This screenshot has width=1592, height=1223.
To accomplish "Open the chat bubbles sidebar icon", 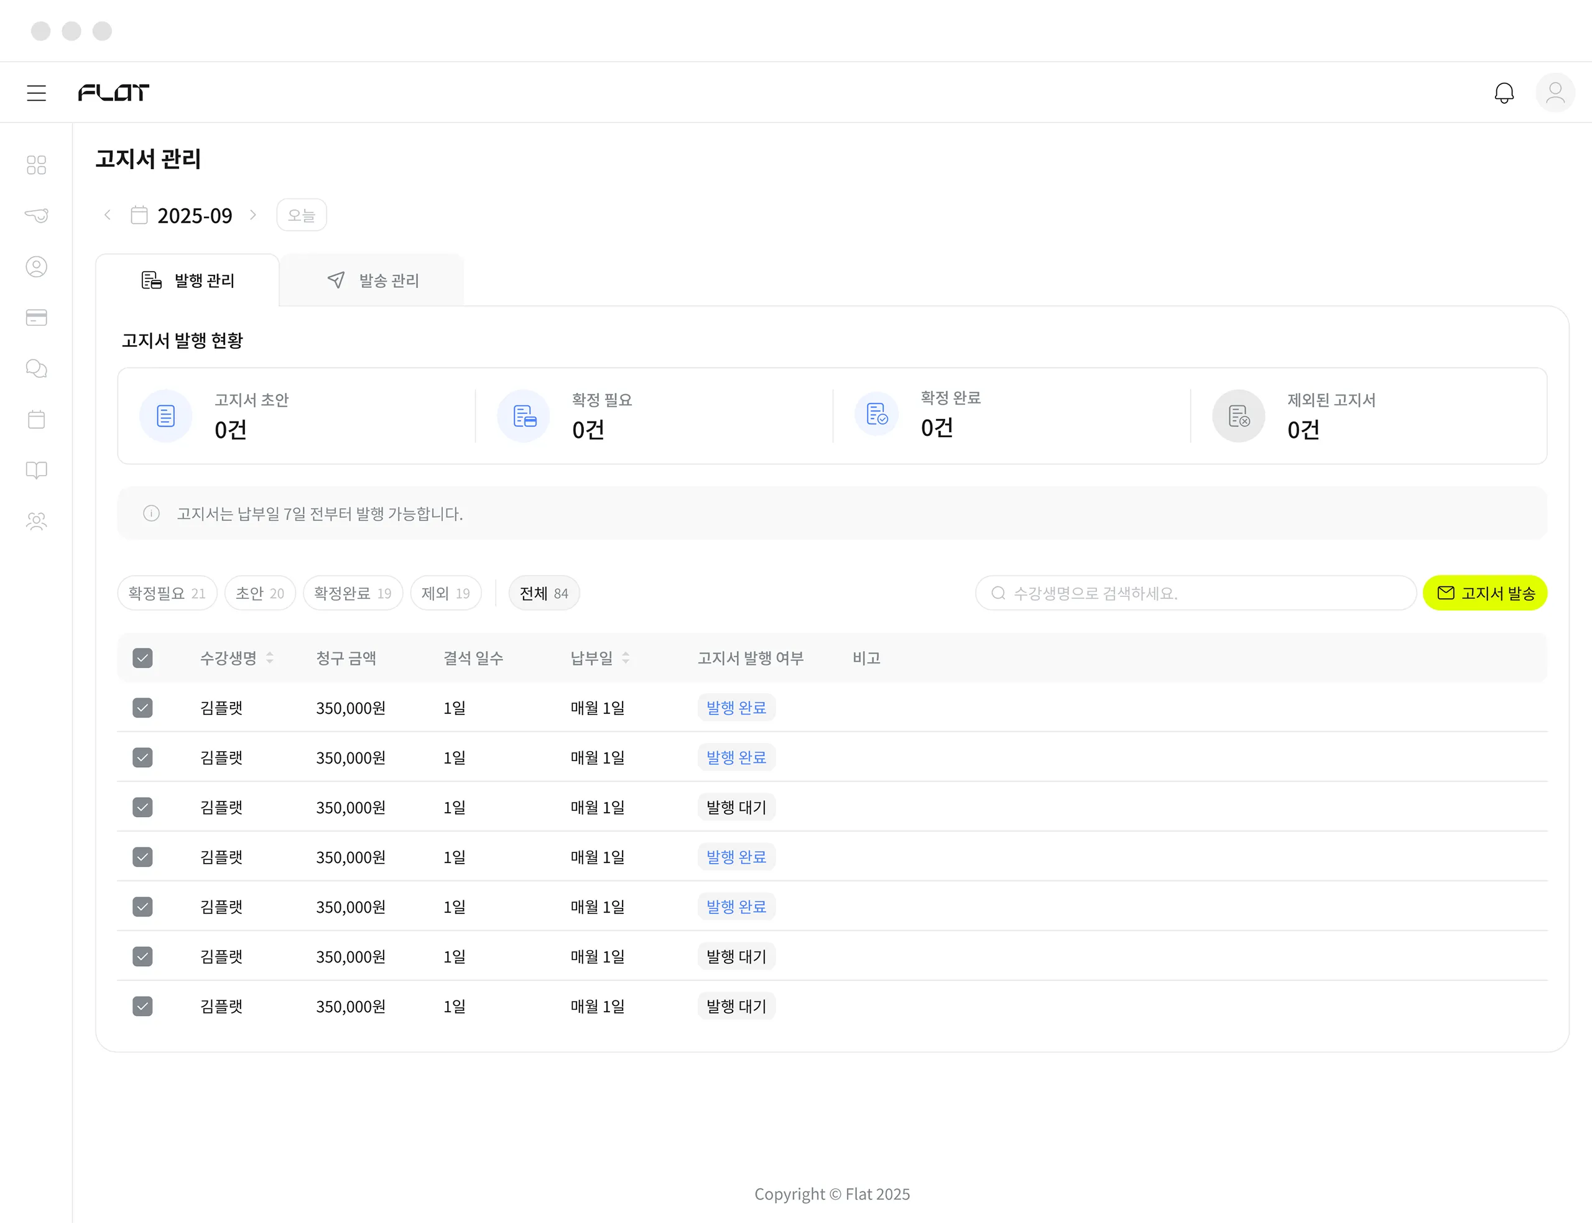I will click(x=37, y=368).
